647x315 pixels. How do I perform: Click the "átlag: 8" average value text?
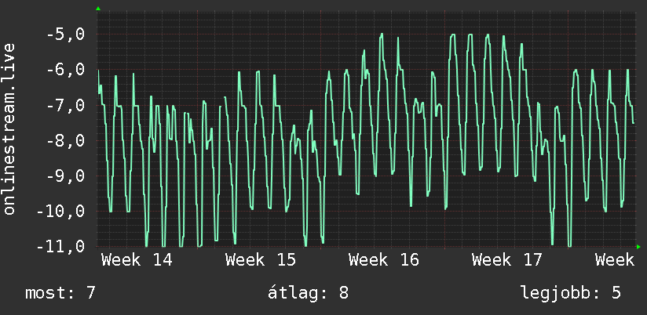pyautogui.click(x=308, y=293)
